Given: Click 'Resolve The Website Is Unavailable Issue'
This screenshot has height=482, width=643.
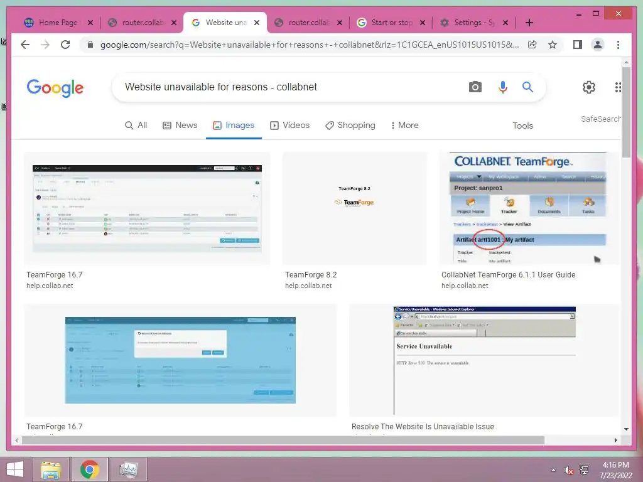Looking at the screenshot, I should [x=423, y=427].
